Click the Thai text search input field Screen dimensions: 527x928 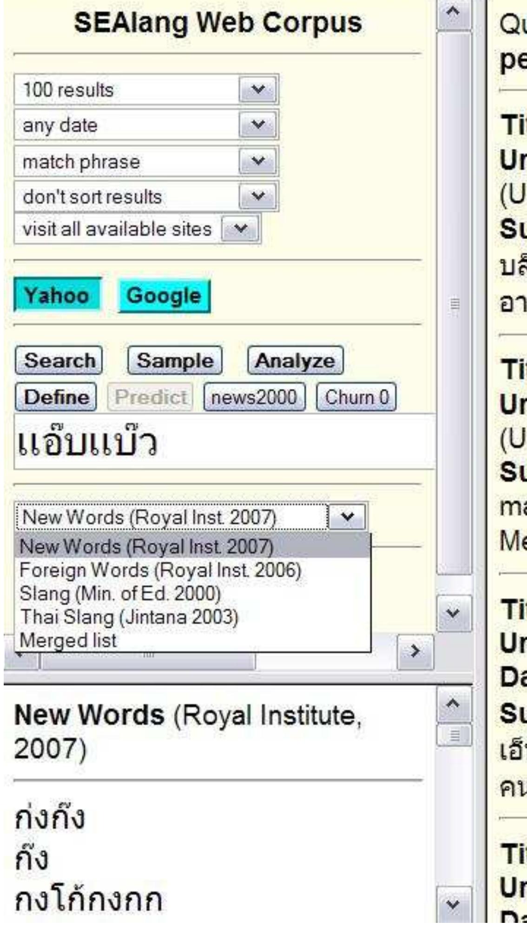[223, 442]
